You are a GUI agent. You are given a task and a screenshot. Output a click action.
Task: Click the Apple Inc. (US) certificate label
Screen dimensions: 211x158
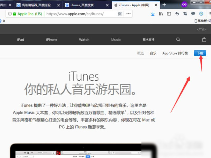(30, 14)
